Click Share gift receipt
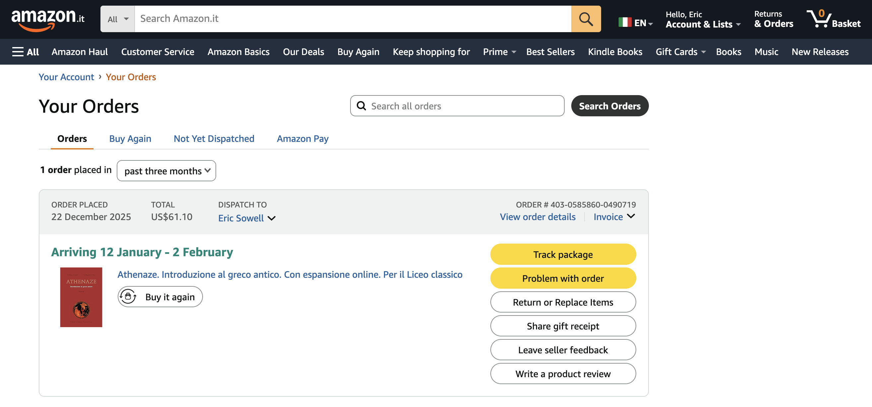The width and height of the screenshot is (872, 407). tap(563, 326)
